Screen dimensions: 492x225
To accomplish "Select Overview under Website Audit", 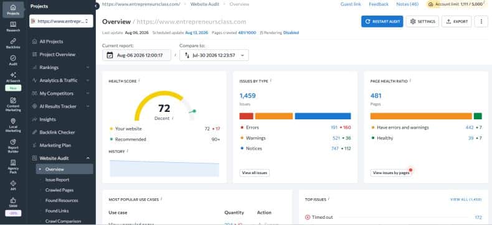I will [x=64, y=169].
